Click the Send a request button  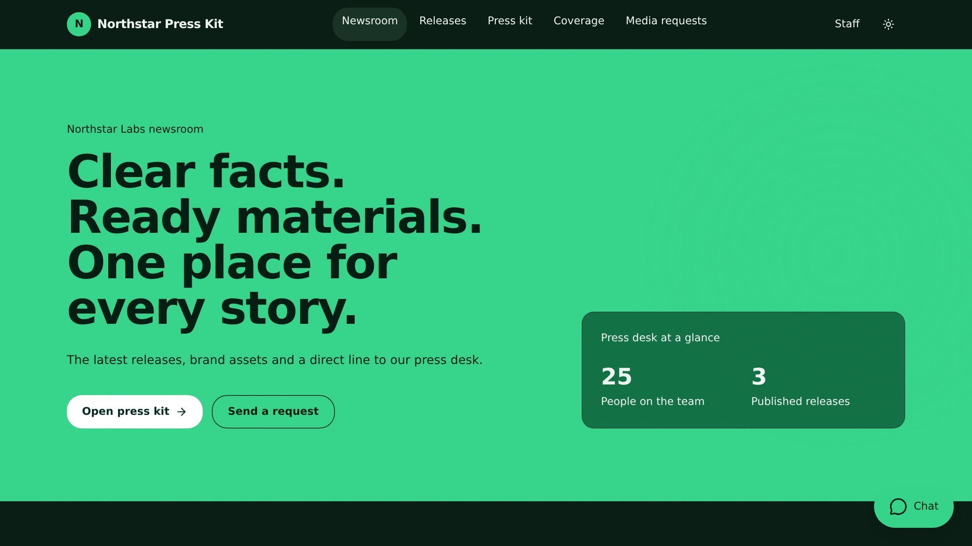pyautogui.click(x=273, y=411)
